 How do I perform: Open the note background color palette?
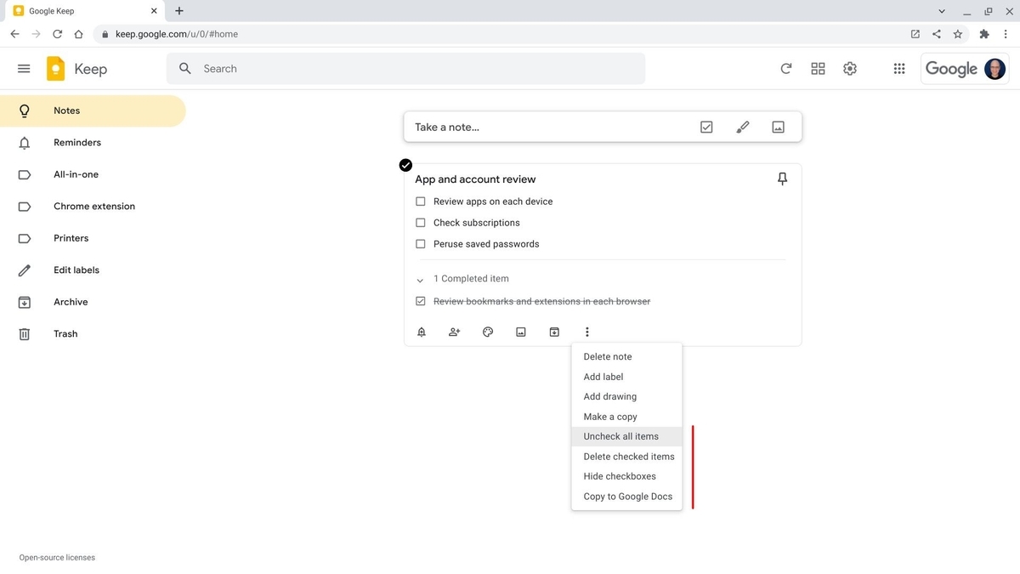coord(487,332)
